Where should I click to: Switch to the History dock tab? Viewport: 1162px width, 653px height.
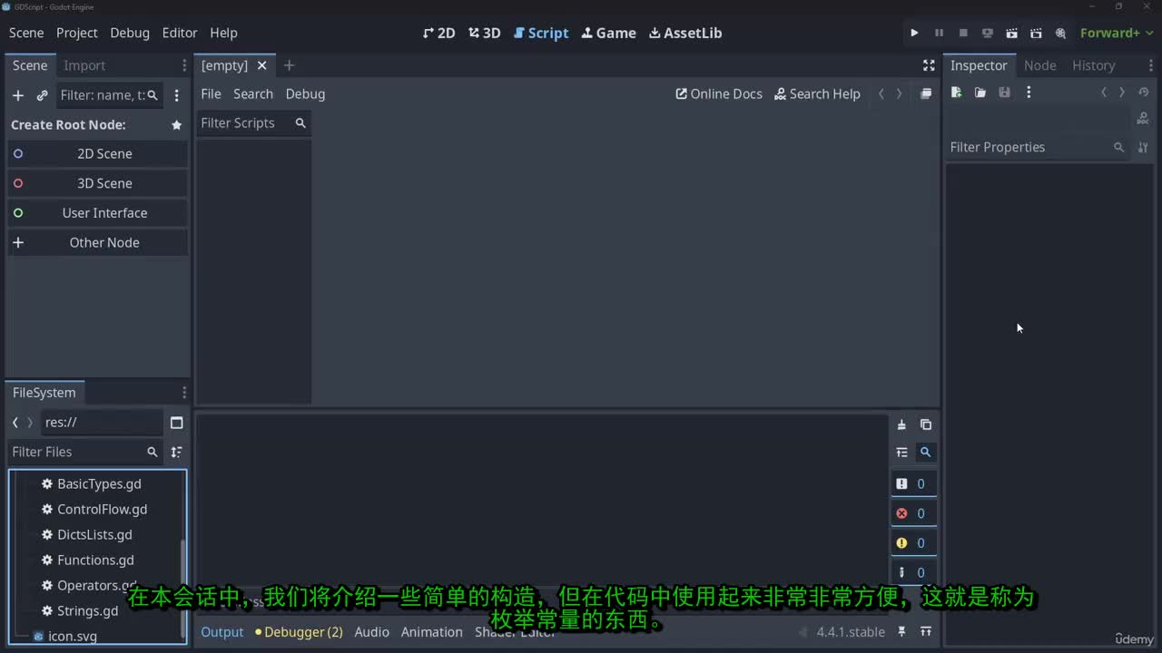(x=1093, y=65)
